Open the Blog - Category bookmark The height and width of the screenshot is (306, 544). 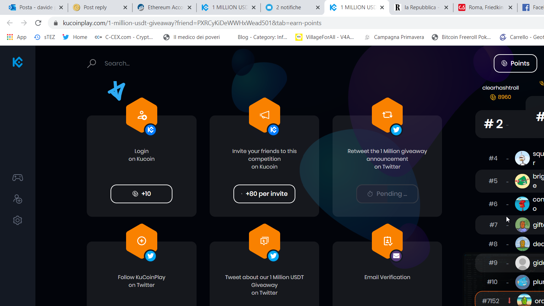(x=262, y=37)
